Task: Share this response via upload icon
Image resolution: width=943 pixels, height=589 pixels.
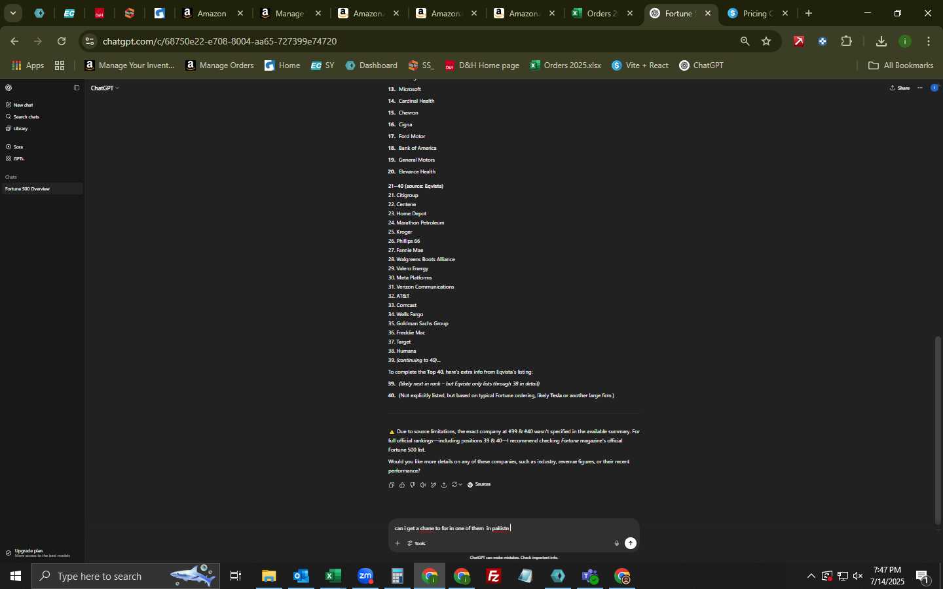Action: (444, 485)
